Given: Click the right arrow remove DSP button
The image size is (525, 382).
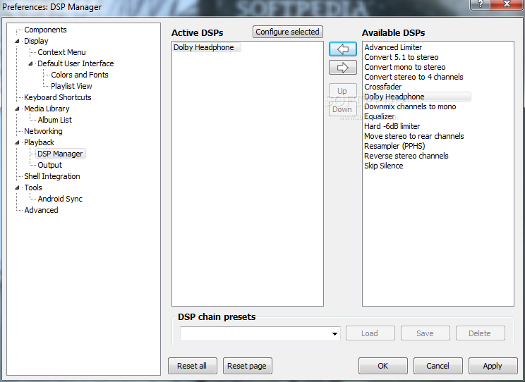Looking at the screenshot, I should tap(342, 68).
